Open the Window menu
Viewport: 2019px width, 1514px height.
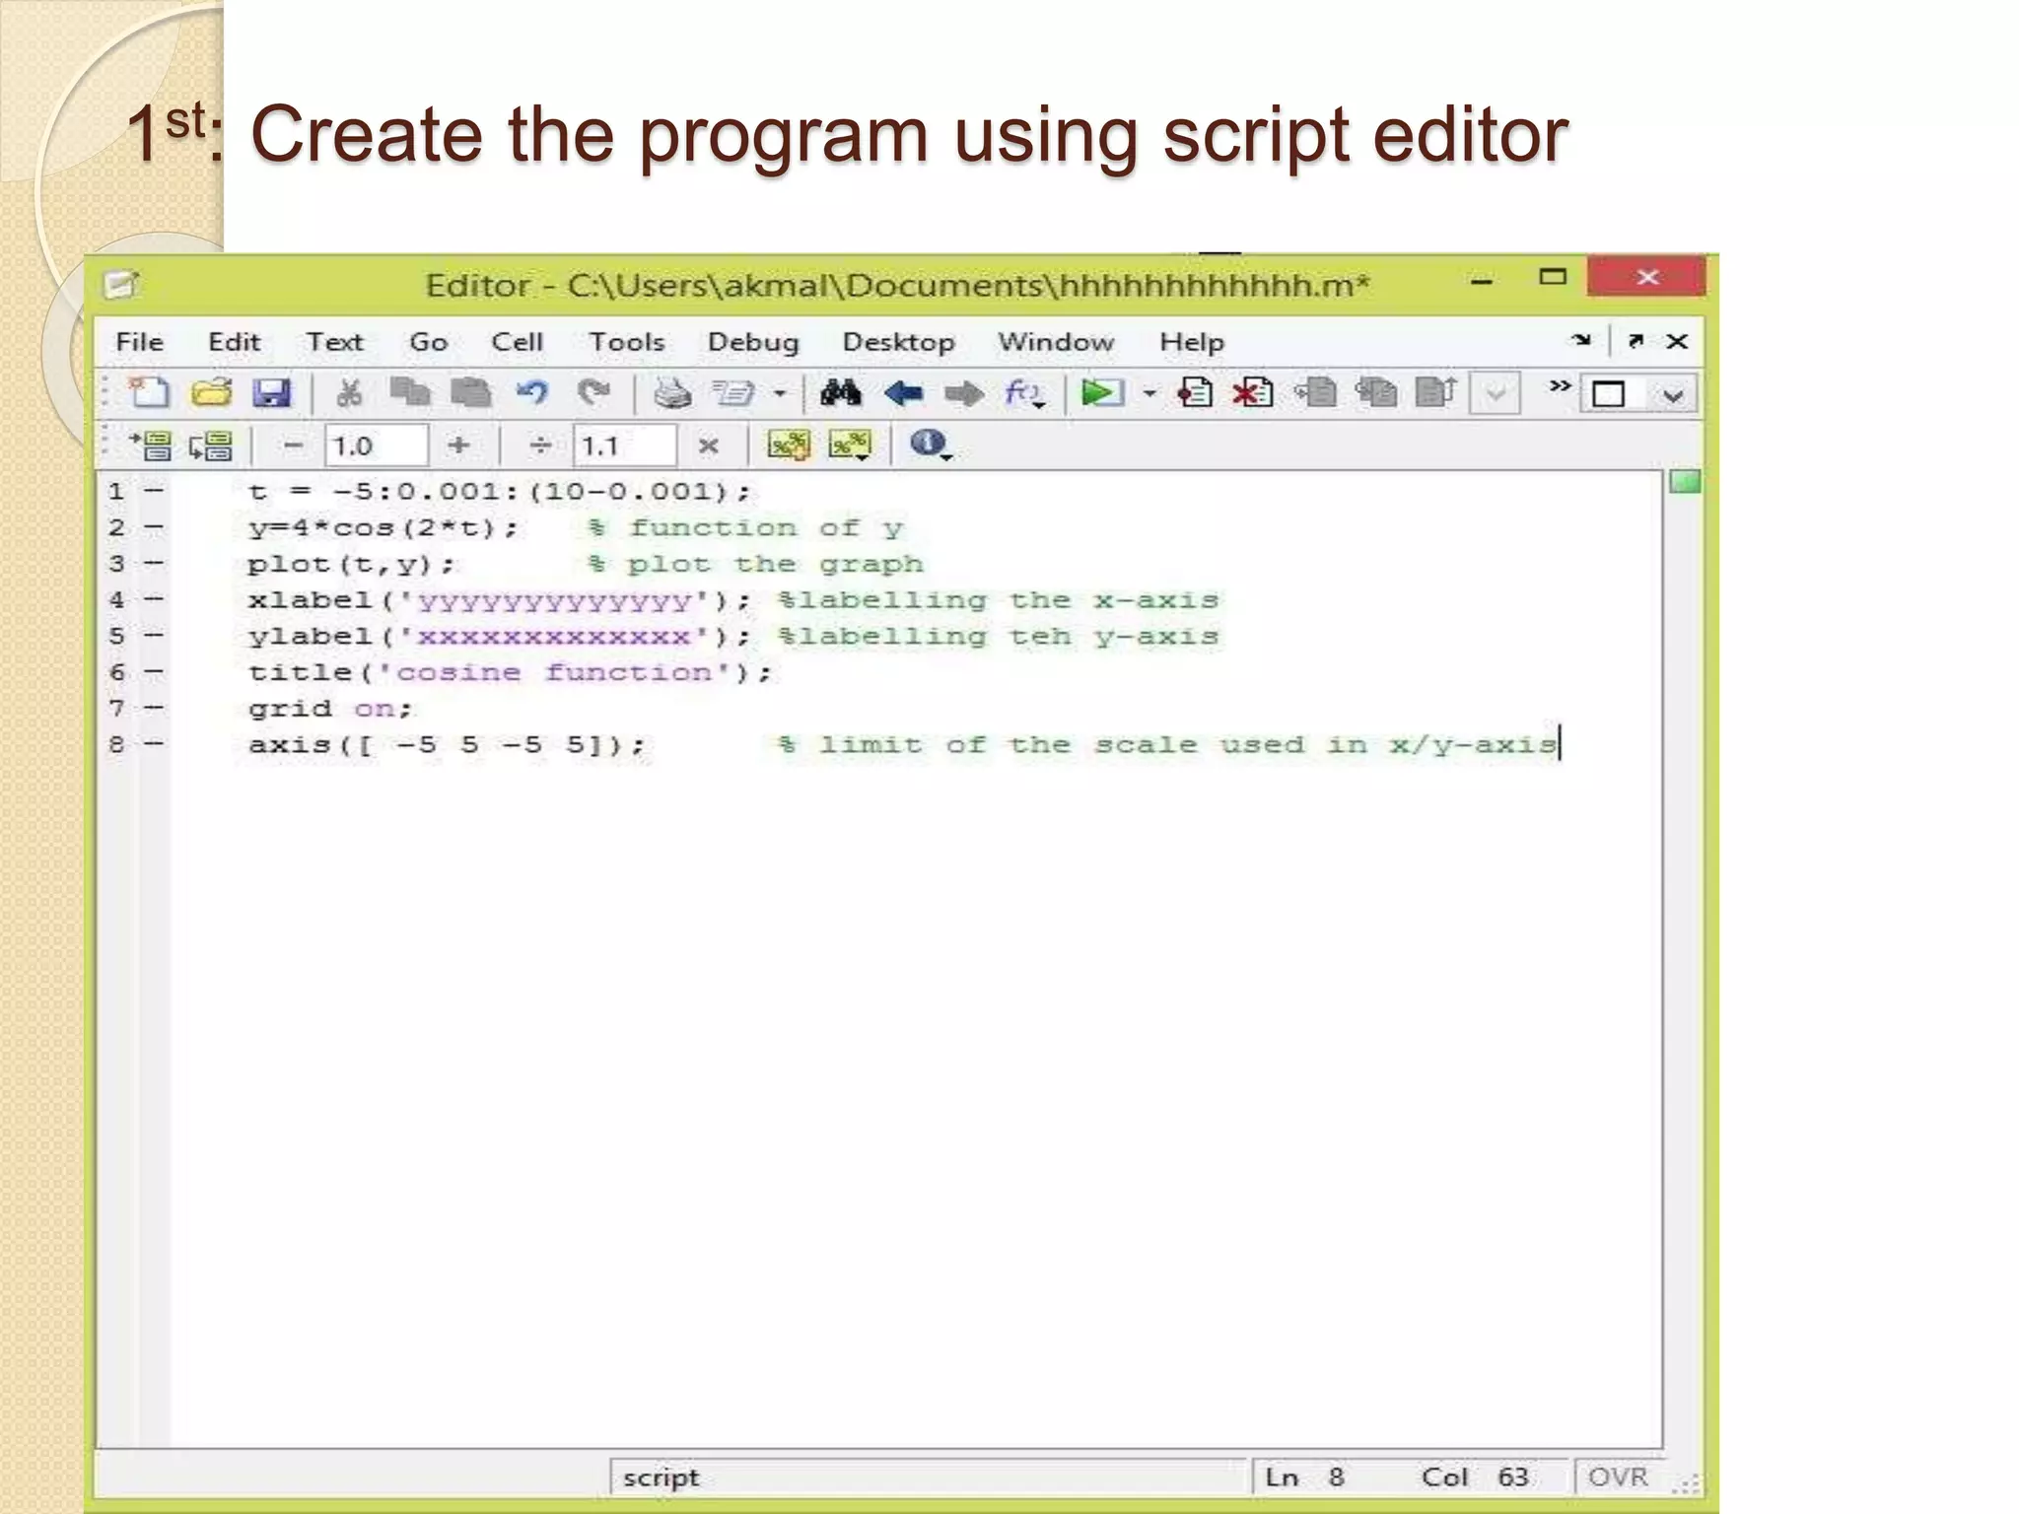pos(1056,342)
